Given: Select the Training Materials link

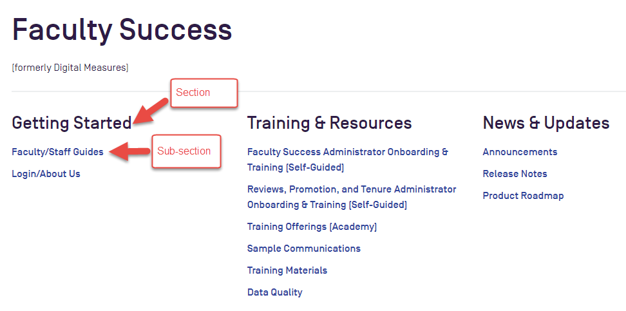Looking at the screenshot, I should pyautogui.click(x=287, y=270).
